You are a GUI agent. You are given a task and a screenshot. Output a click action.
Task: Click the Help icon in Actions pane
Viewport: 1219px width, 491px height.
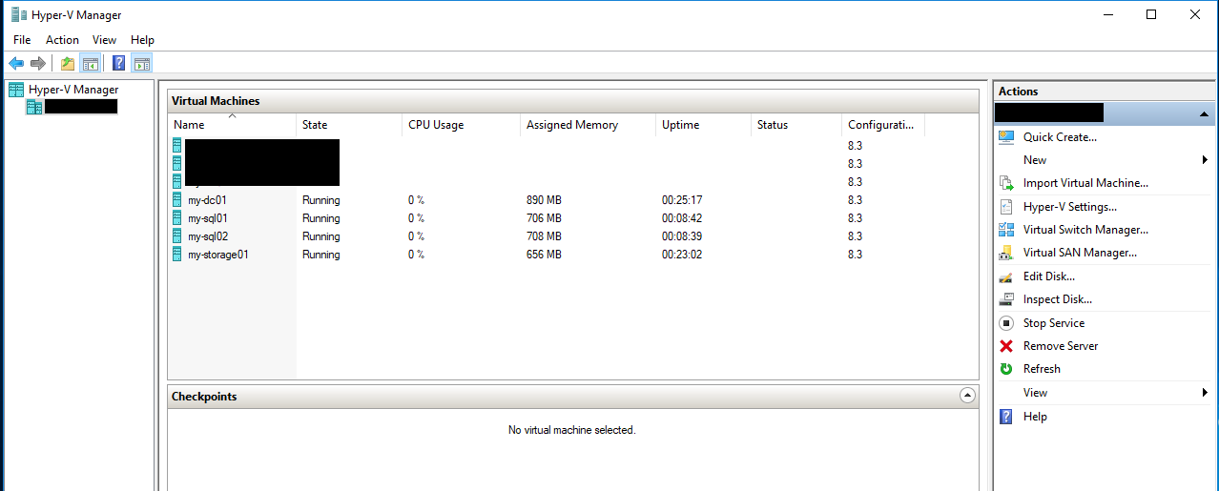[x=1005, y=417]
